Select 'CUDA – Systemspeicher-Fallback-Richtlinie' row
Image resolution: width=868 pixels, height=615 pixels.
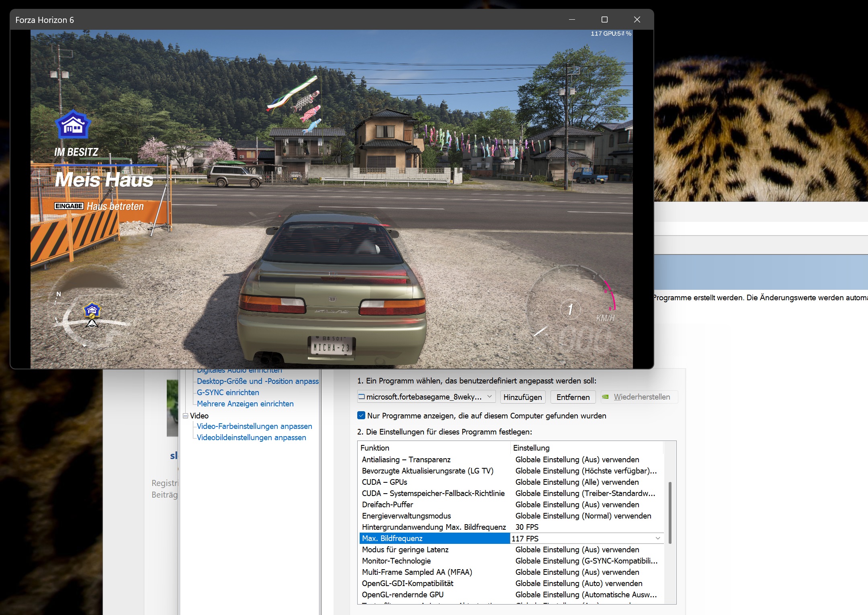[511, 493]
